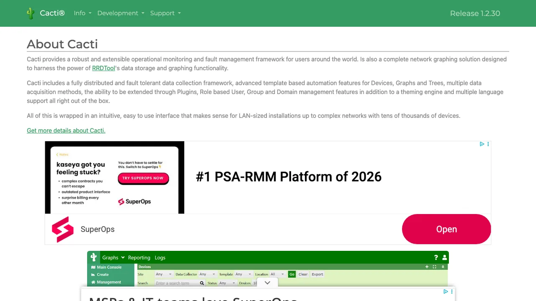Click the Open button on the SuperOps ad

(x=446, y=229)
